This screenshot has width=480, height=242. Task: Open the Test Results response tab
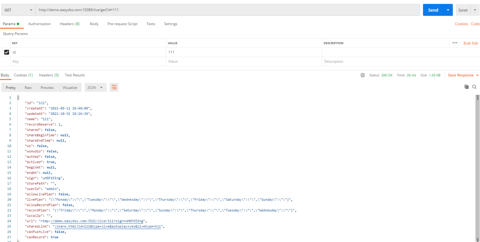tap(75, 75)
